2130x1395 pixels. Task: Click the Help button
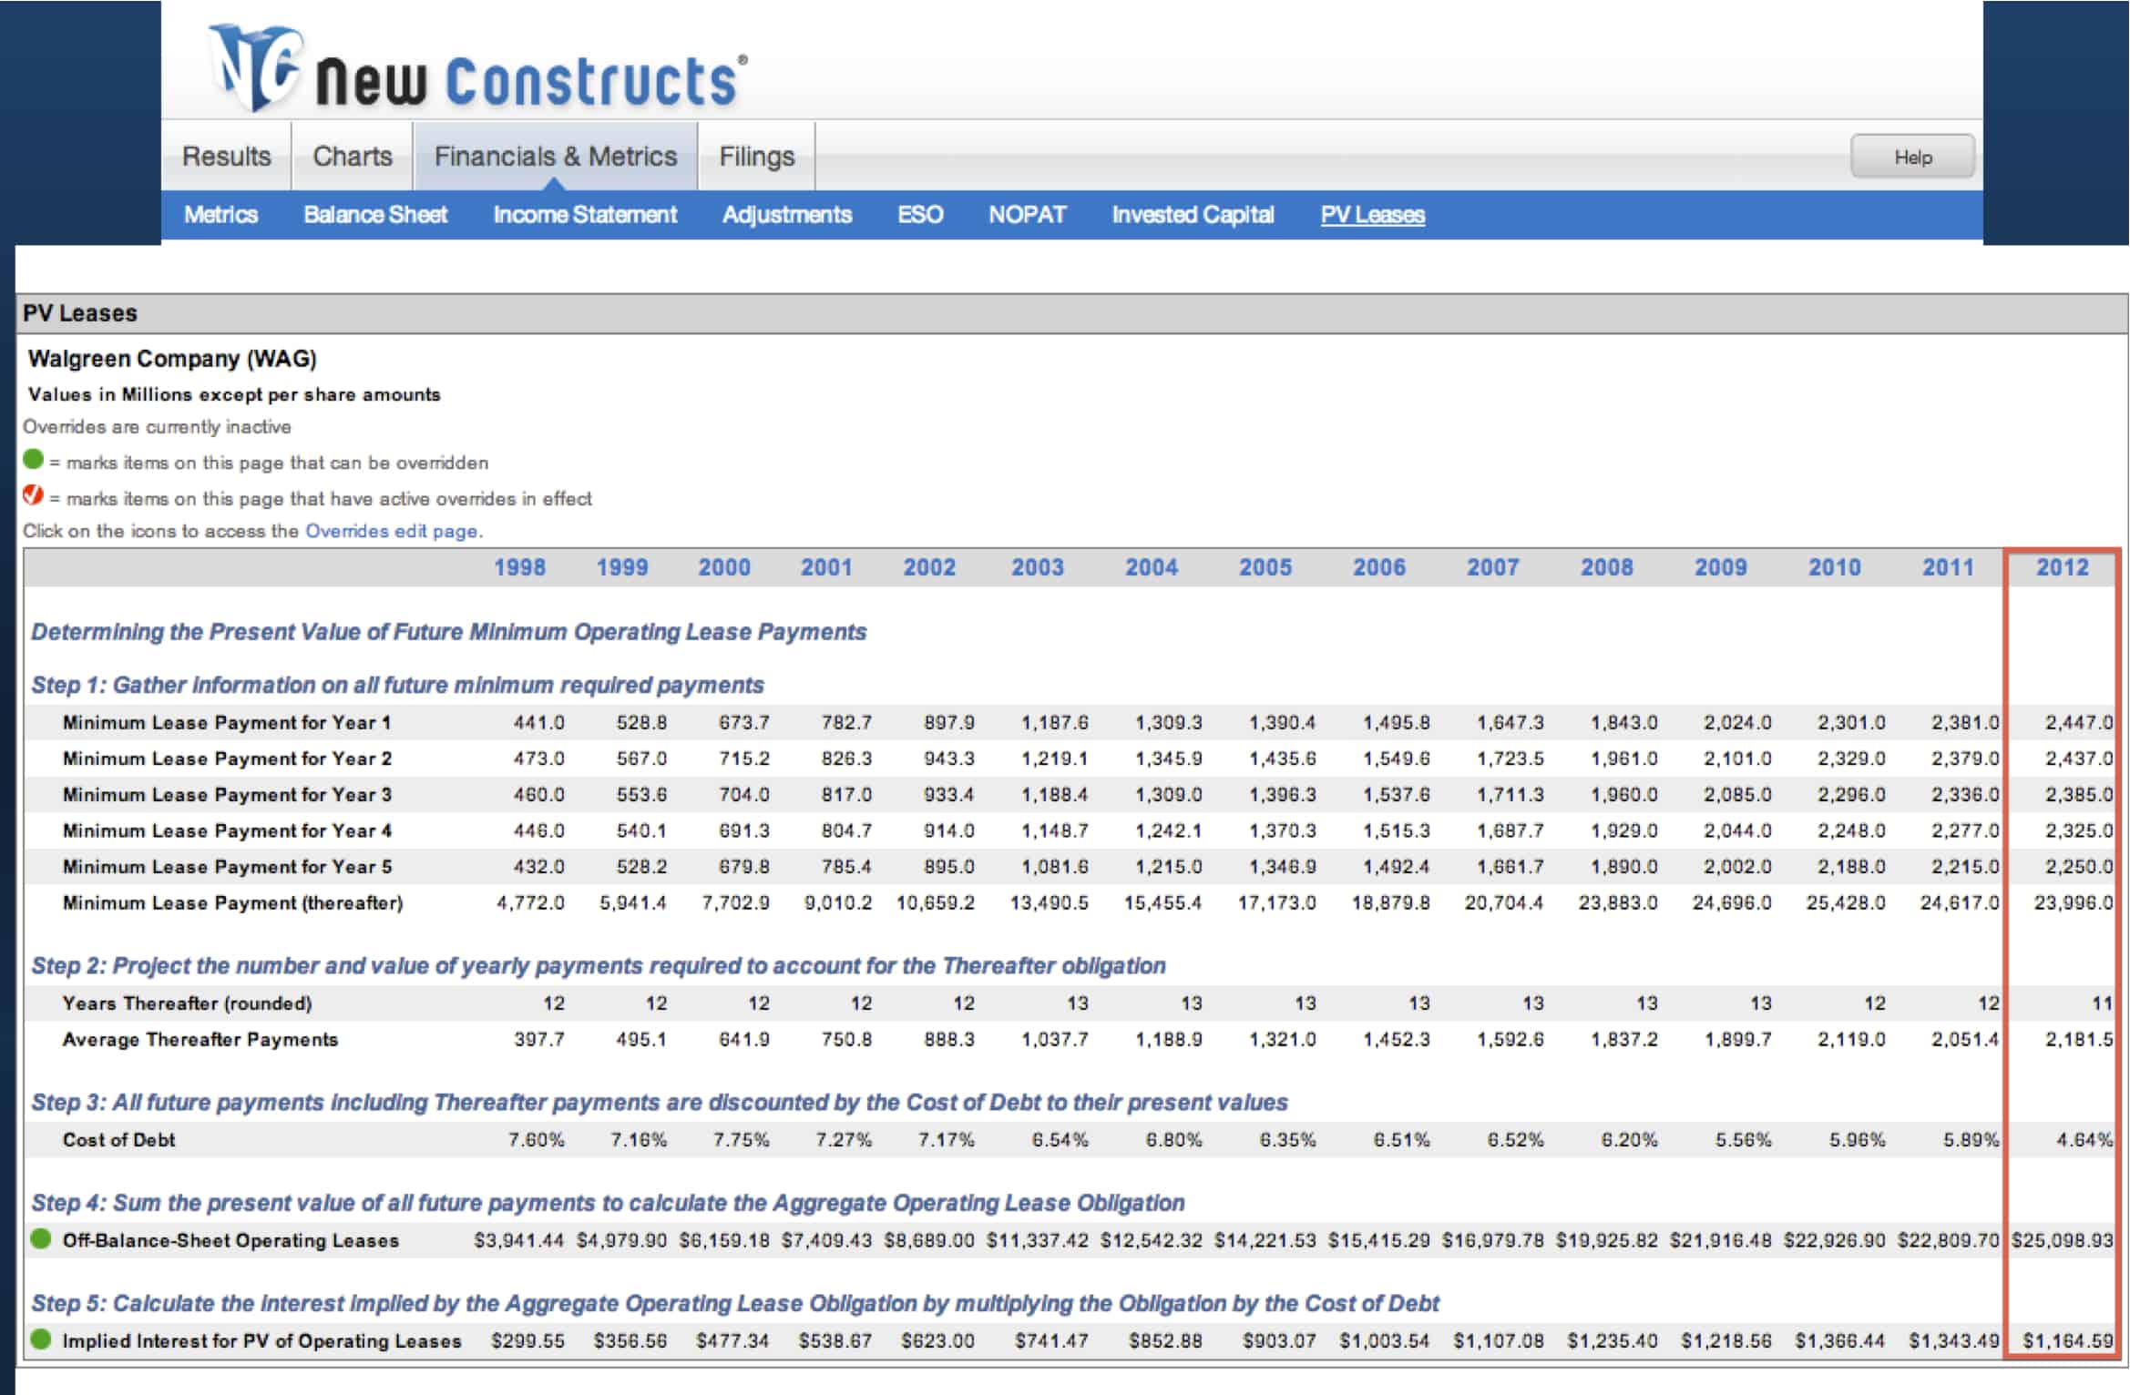click(x=1912, y=157)
